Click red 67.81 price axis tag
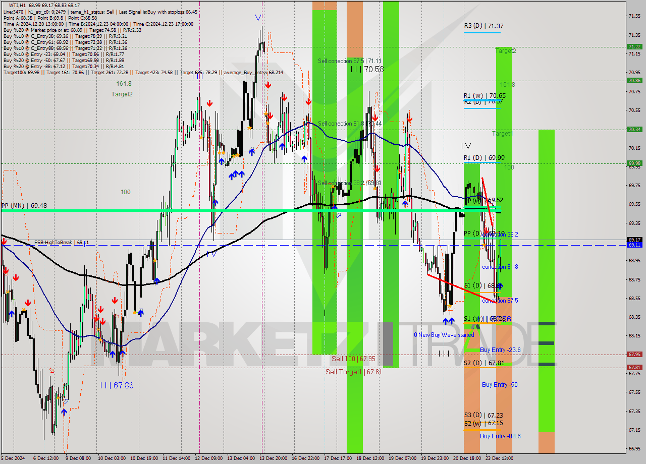Image resolution: width=646 pixels, height=464 pixels. (x=634, y=367)
